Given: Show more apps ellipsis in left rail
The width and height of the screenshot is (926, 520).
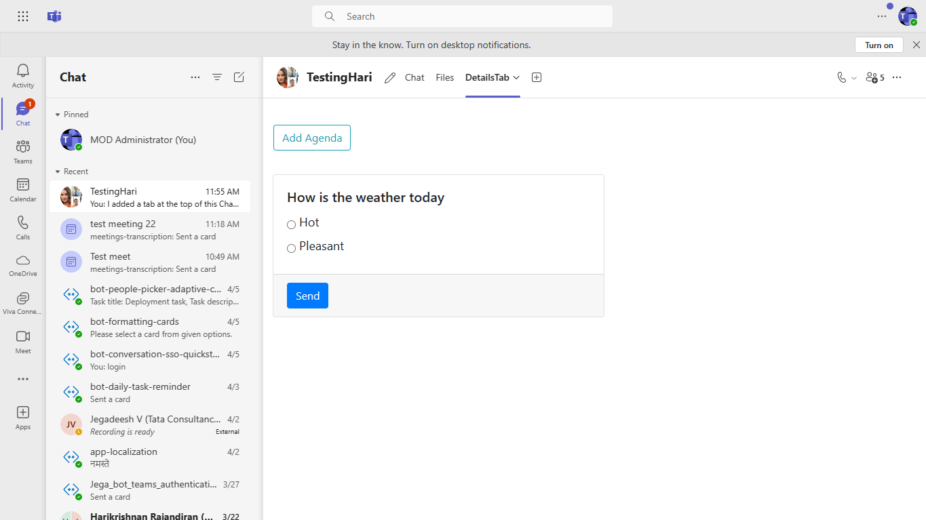Looking at the screenshot, I should (23, 379).
